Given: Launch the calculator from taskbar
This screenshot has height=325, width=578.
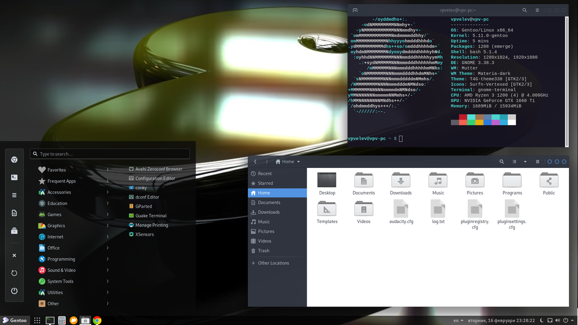Looking at the screenshot, I should [x=62, y=320].
